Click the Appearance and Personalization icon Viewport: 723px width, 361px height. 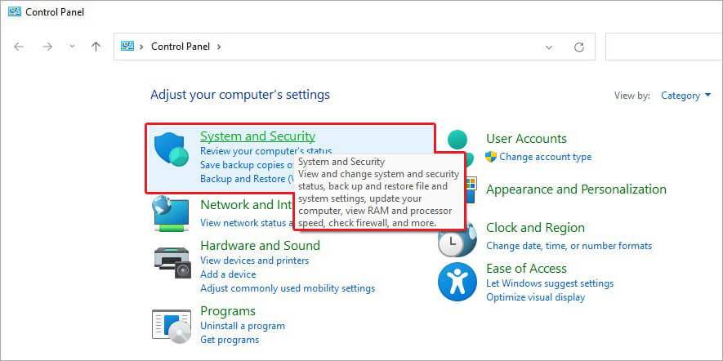pos(471,189)
